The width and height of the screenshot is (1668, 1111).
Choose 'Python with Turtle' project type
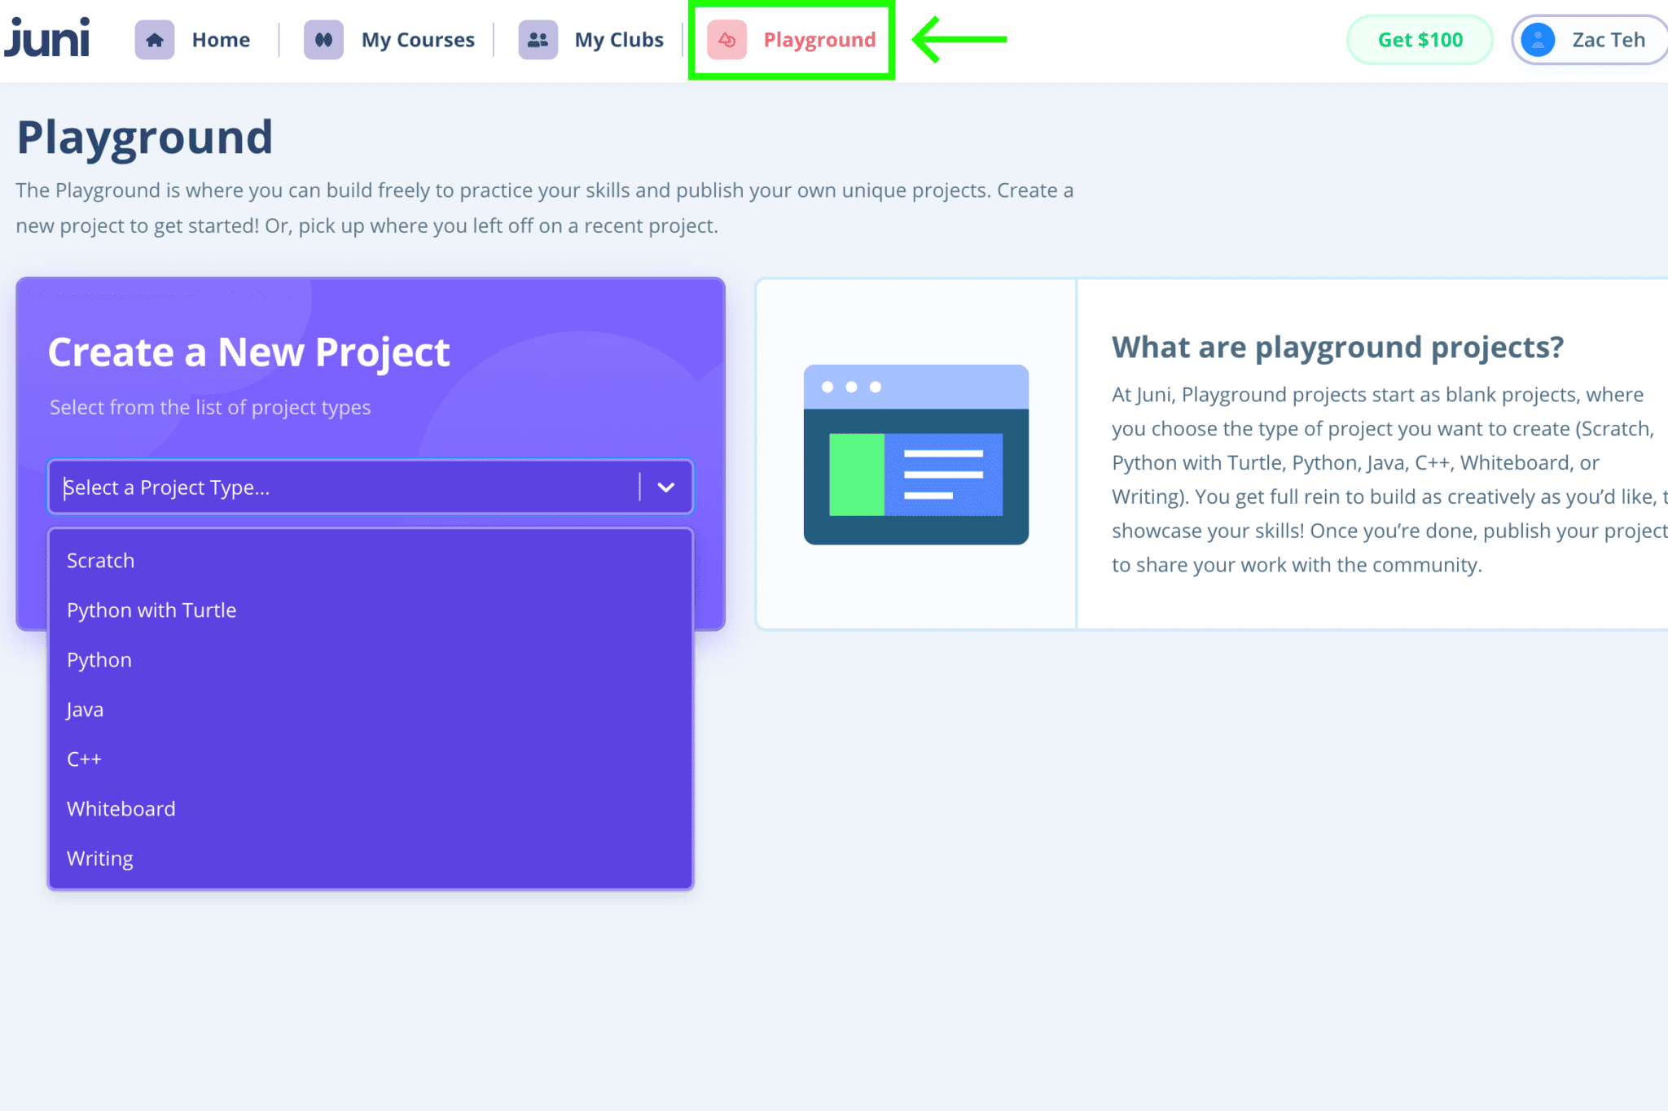(x=151, y=610)
